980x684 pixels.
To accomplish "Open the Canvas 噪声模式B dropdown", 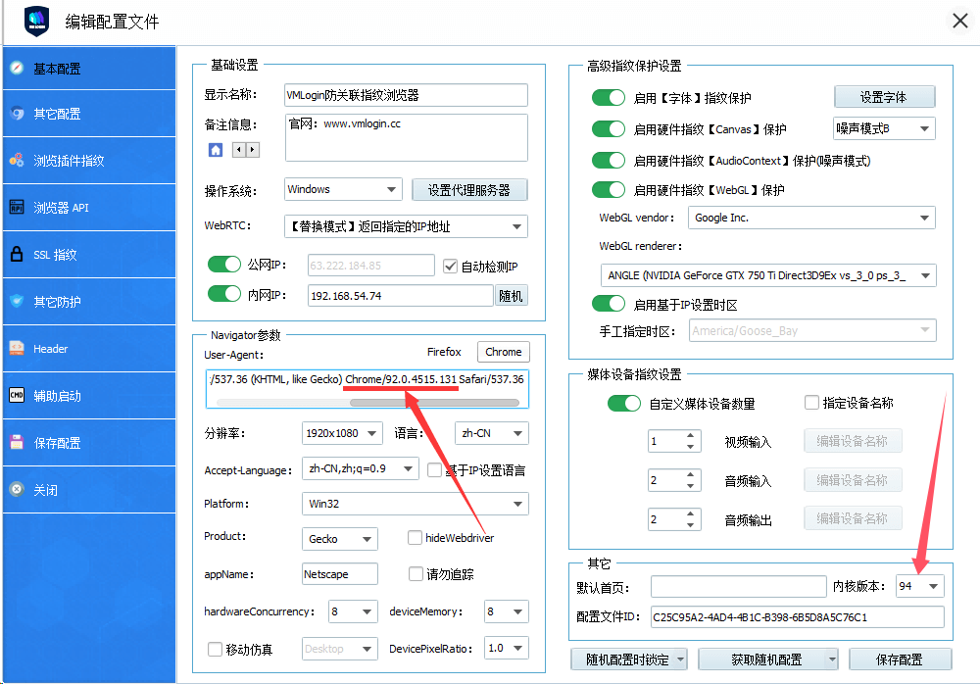I will click(x=884, y=128).
